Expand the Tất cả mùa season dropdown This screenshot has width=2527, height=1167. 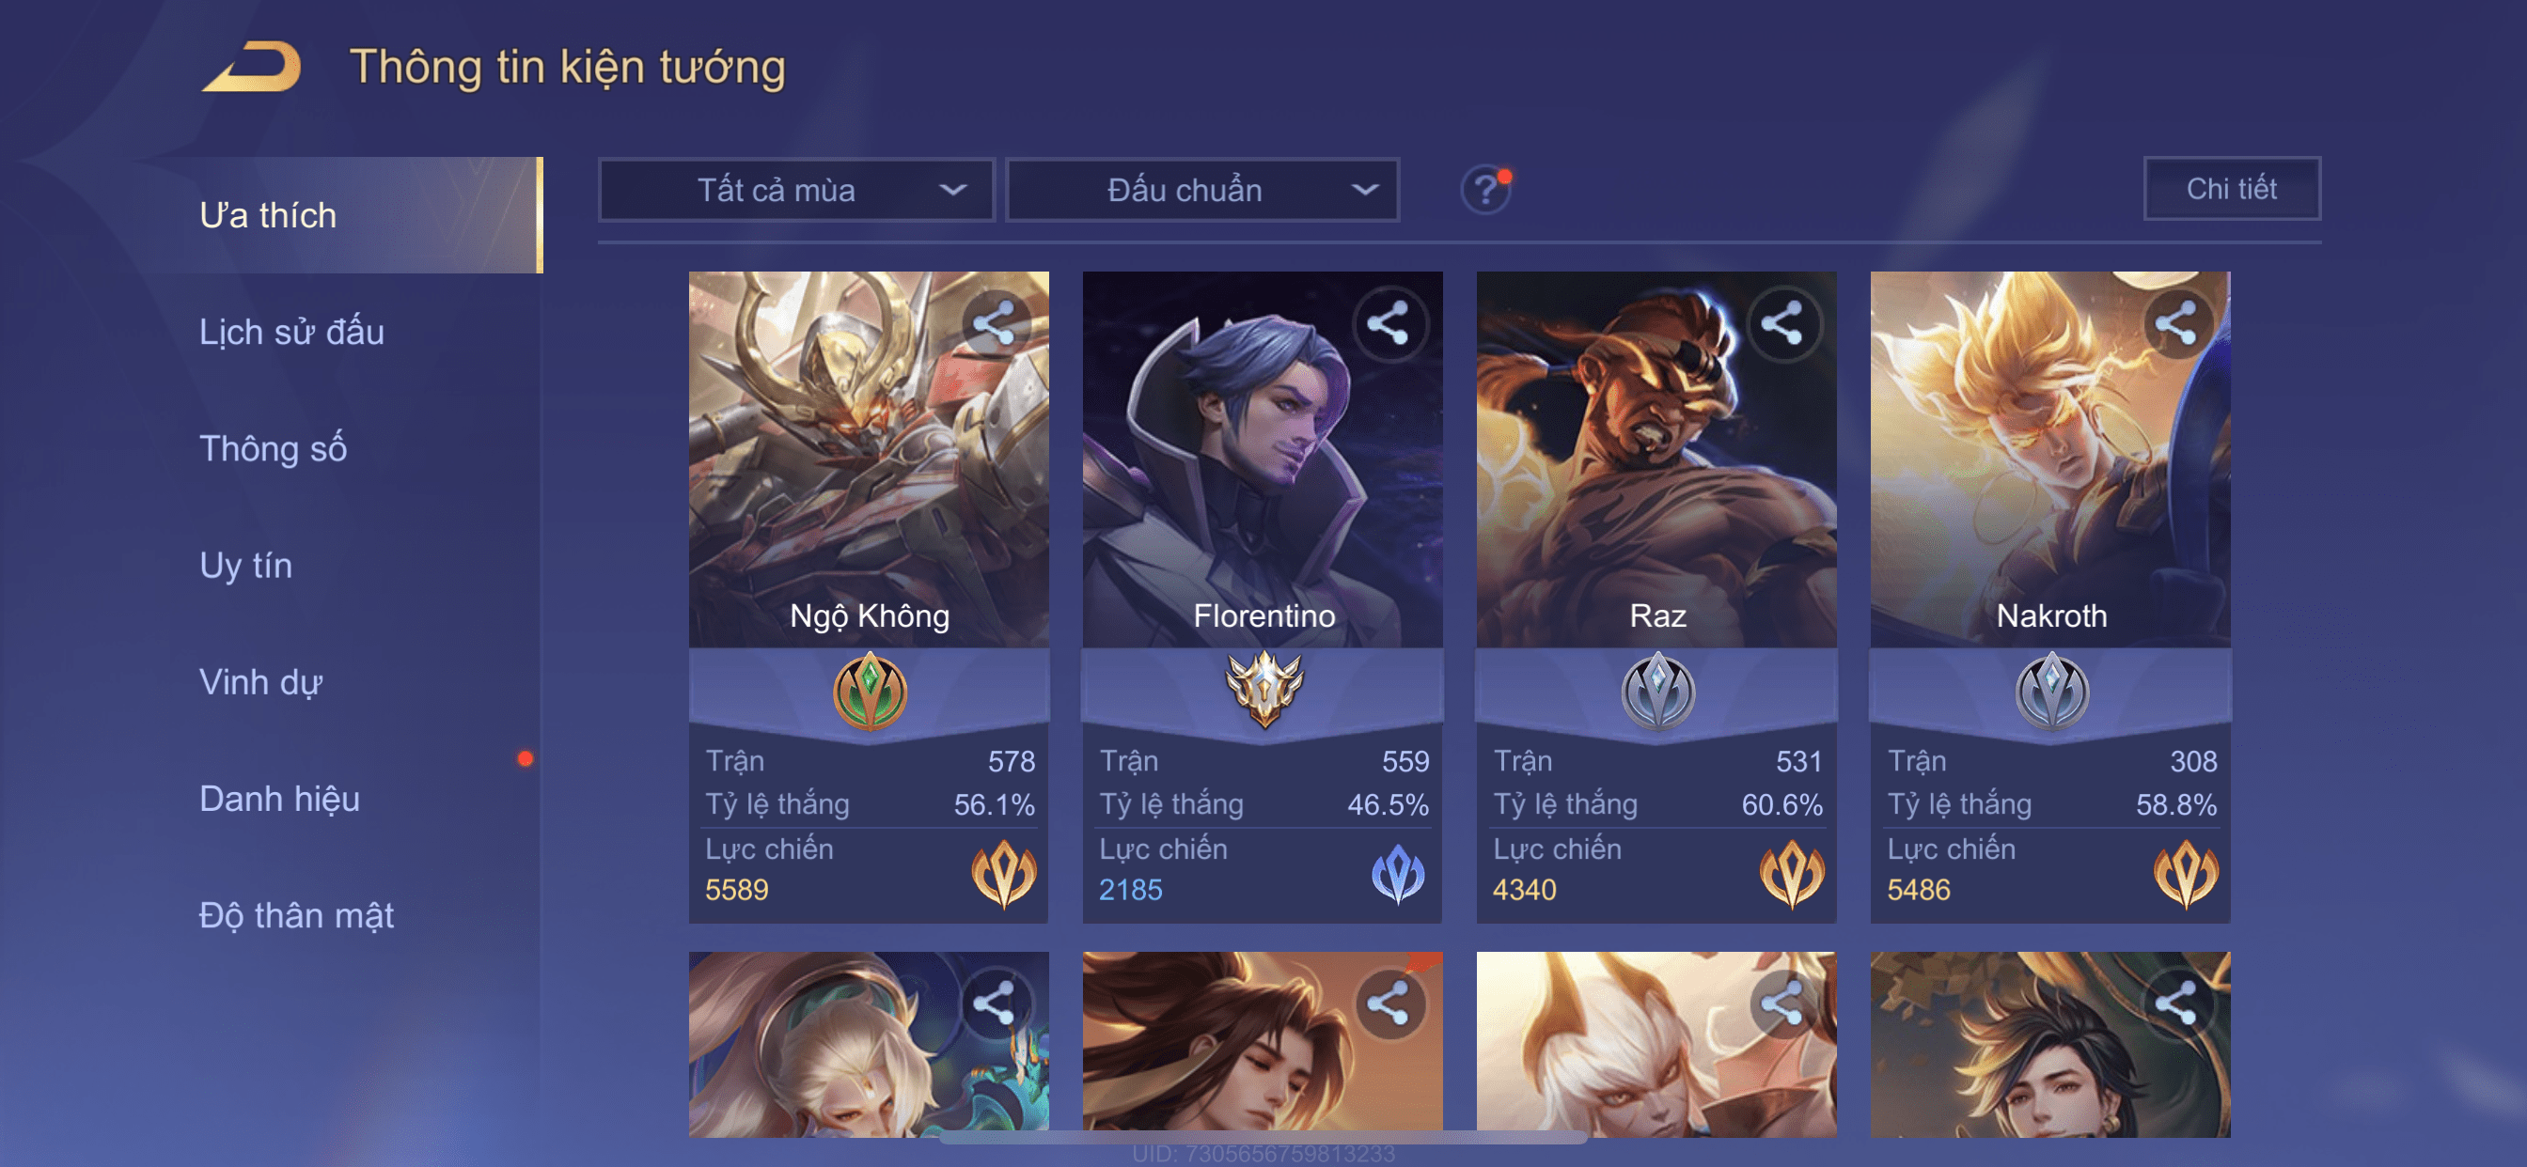(796, 189)
